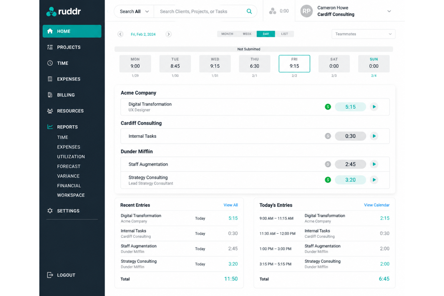Select Saturday 2/3 day card
This screenshot has width=444, height=296.
[x=334, y=64]
